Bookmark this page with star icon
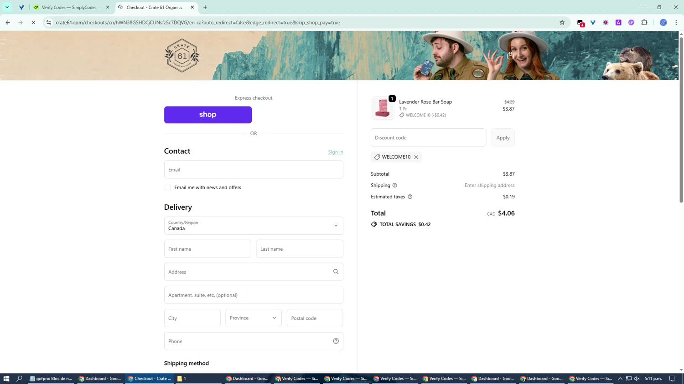 pos(562,22)
